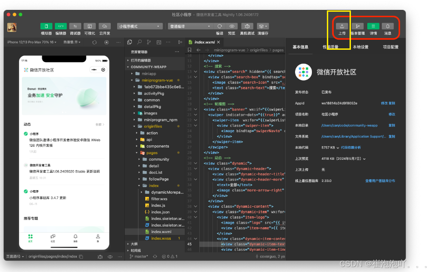Tap the simulator bottom bell tab

pyautogui.click(x=75, y=238)
